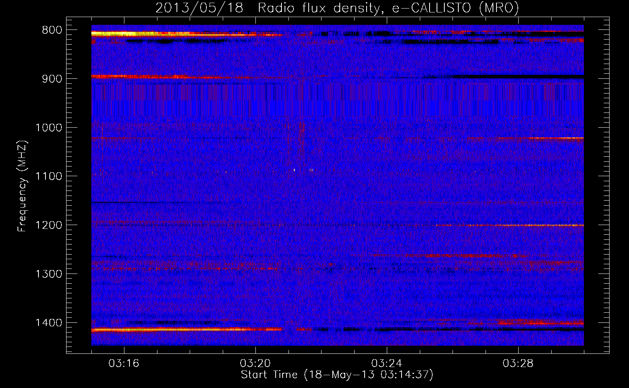Click the 03:16 time tick label
The image size is (629, 388).
tap(124, 364)
